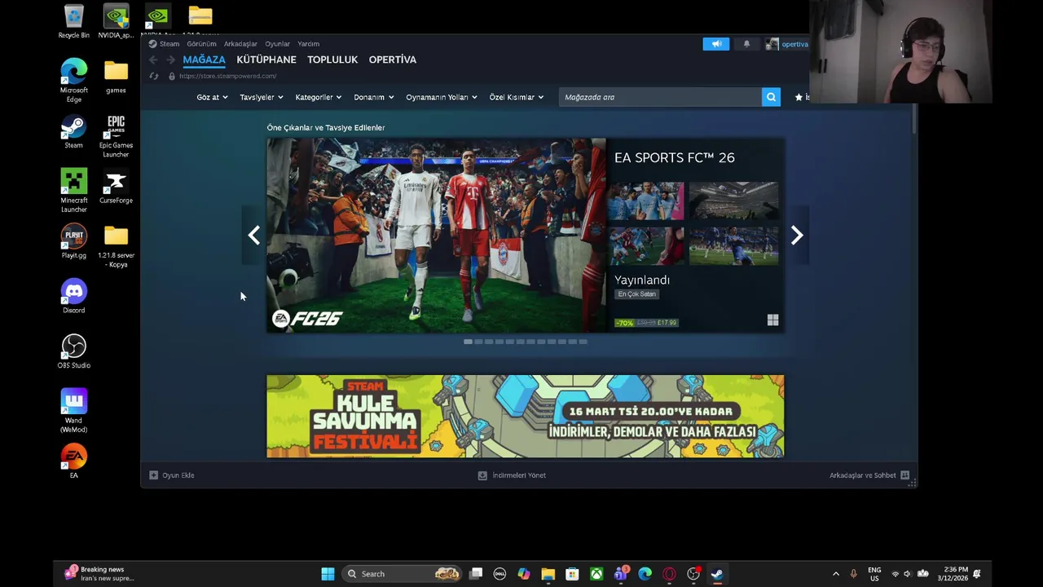1043x587 pixels.
Task: Select last dot of carousel pagination
Action: (x=583, y=342)
